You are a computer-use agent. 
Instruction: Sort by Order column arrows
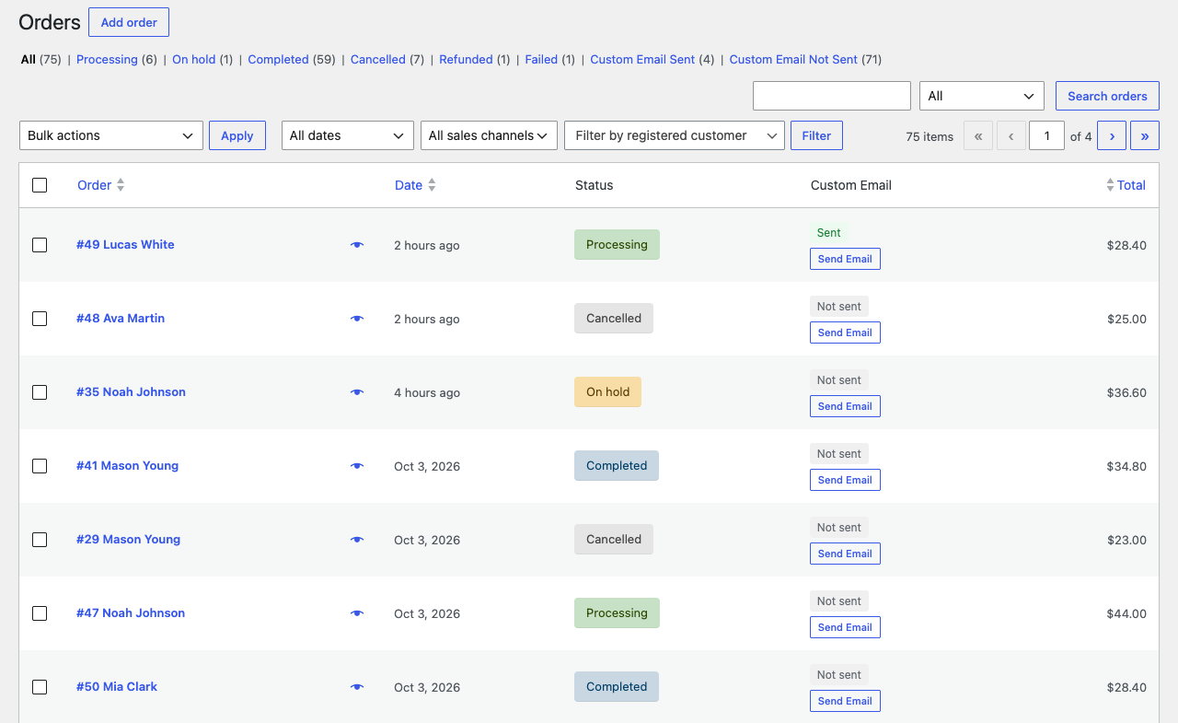tap(121, 185)
